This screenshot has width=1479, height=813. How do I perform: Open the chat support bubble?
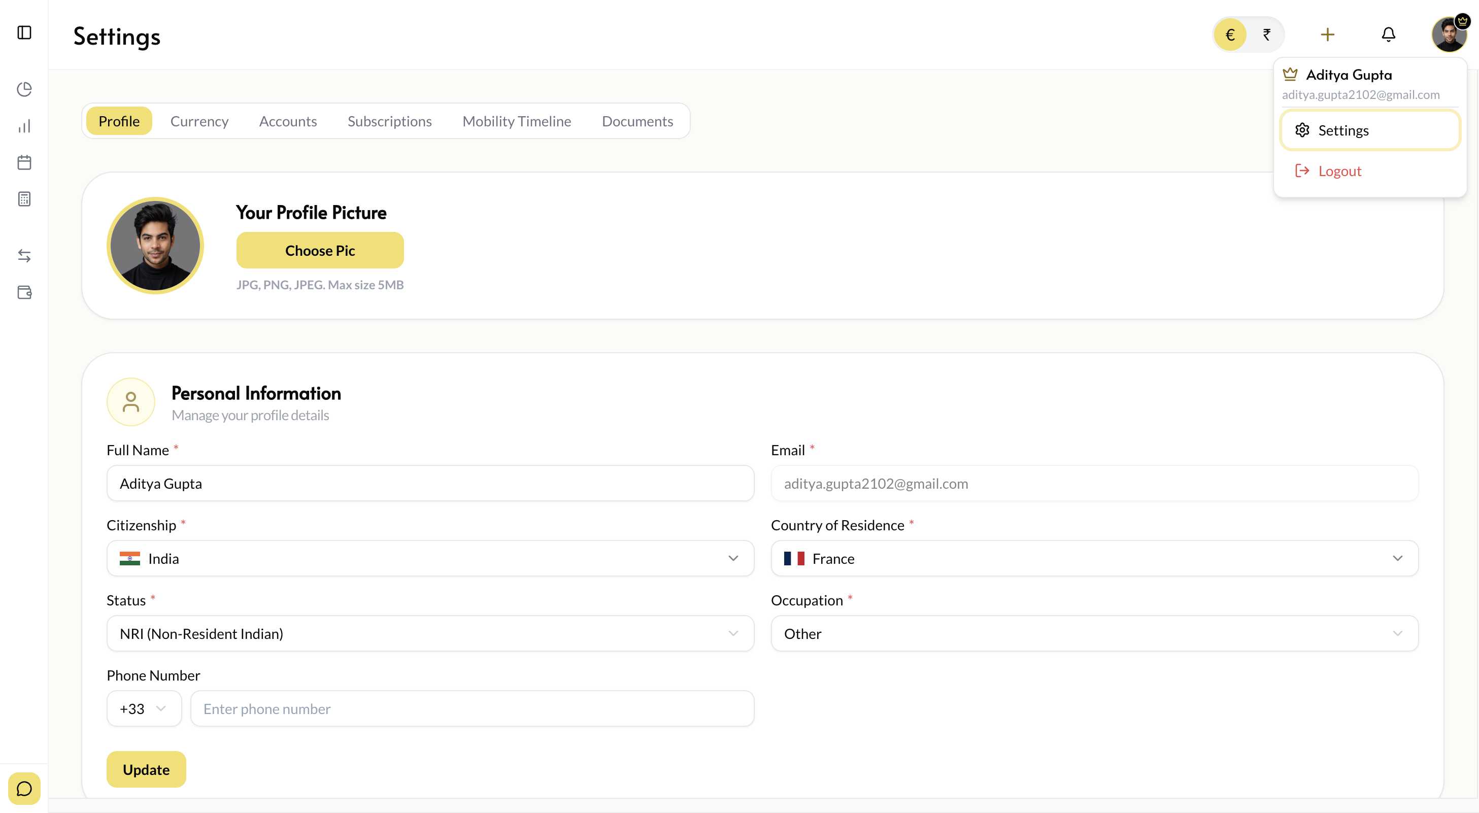tap(24, 788)
